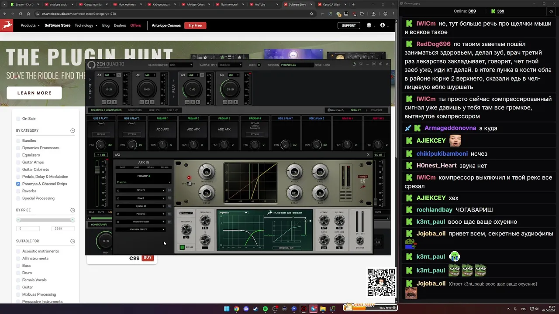
Task: Toggle BYPASS on the USB 1 Play 1 channel
Action: (x=101, y=134)
